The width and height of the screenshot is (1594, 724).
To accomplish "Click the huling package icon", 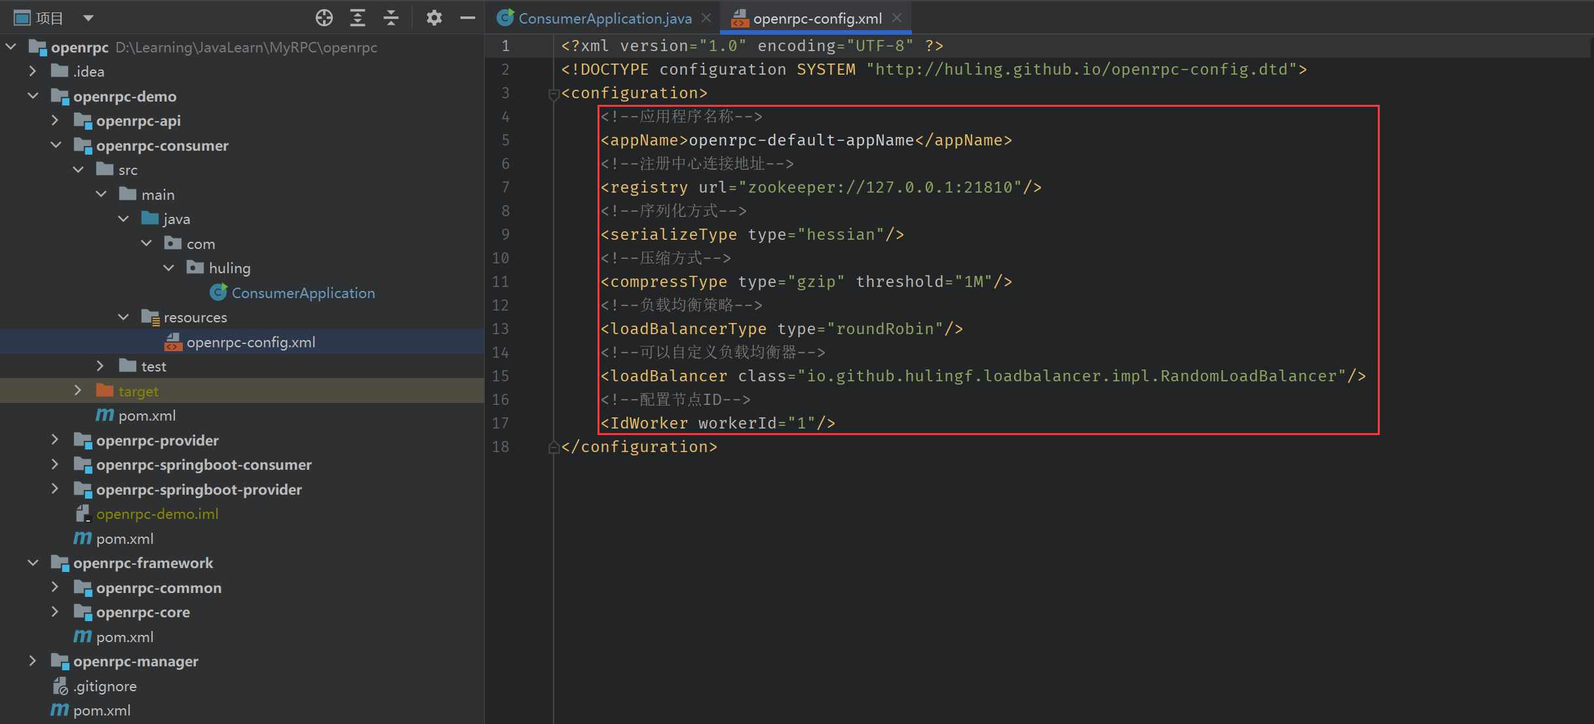I will [x=195, y=267].
